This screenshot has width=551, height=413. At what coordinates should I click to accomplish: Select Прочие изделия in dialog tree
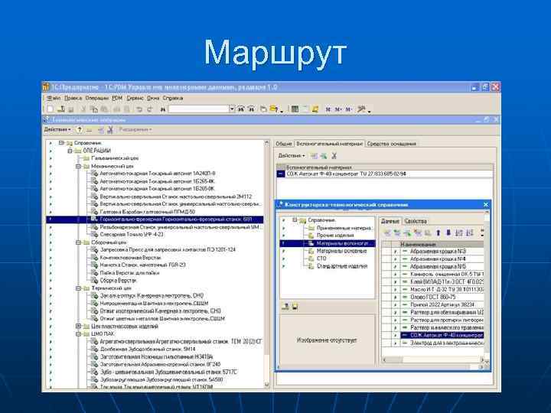point(335,236)
